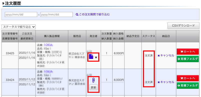Move order 33424 to 見積フォルダ
The height and width of the screenshot is (97, 201).
pyautogui.click(x=188, y=86)
